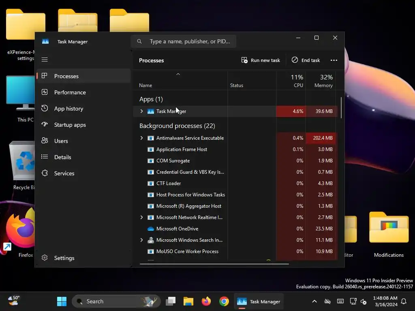Expand the Microsoft Network Realtime Inspection group

141,217
